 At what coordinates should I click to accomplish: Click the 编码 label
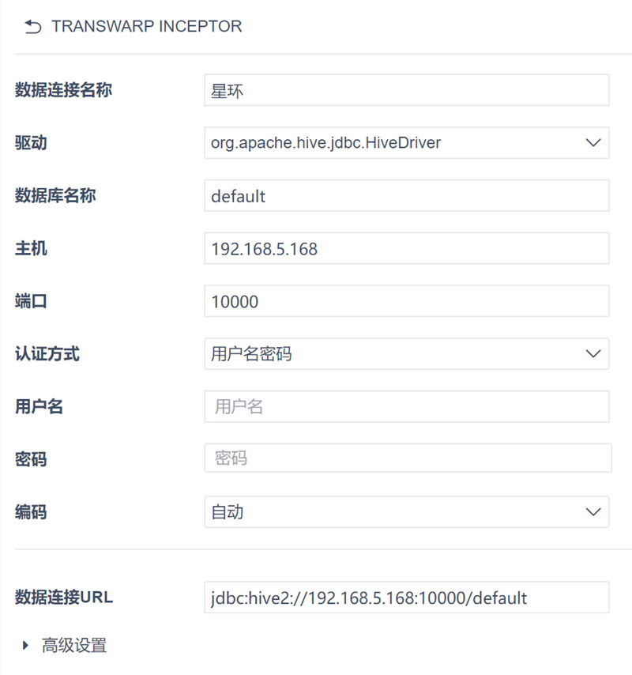(x=31, y=512)
